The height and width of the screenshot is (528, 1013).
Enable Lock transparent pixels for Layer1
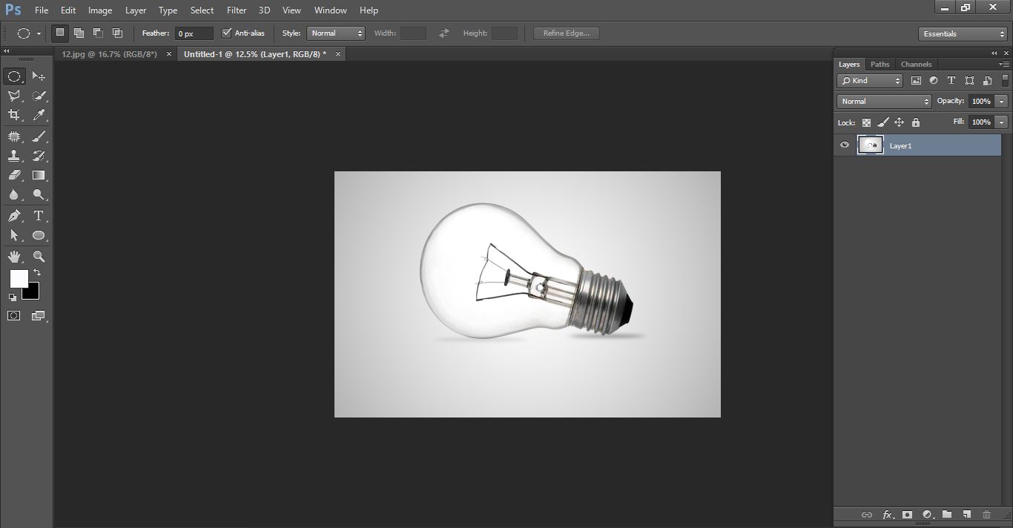point(866,122)
